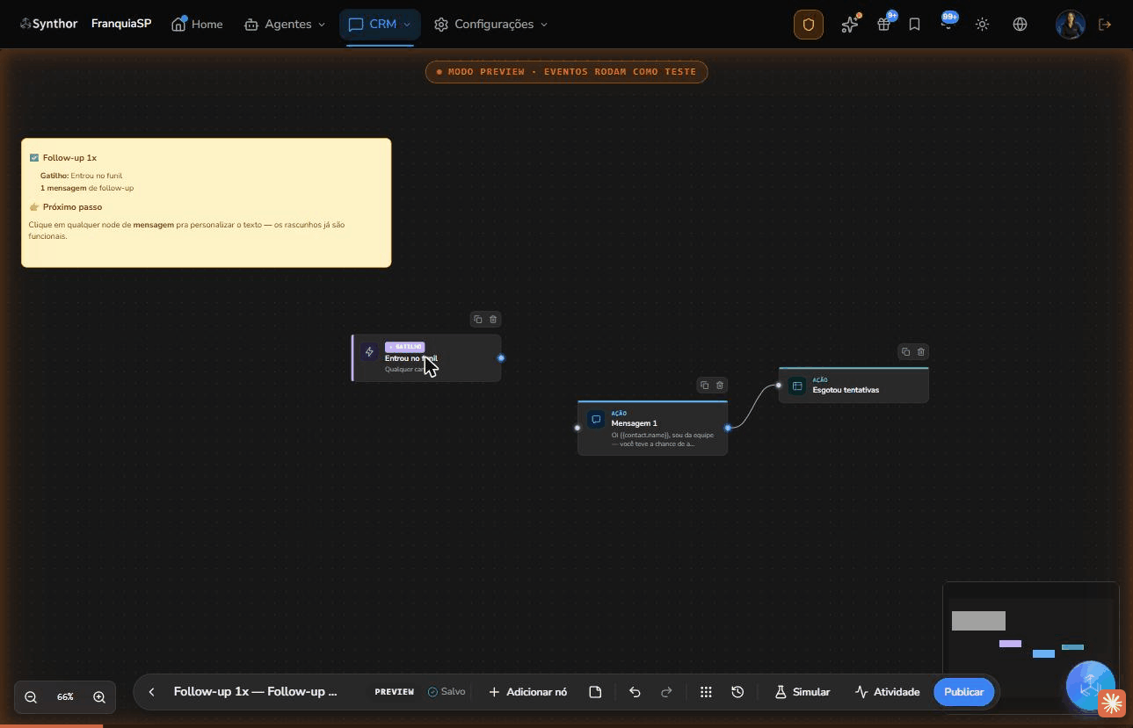Image resolution: width=1133 pixels, height=728 pixels.
Task: Open the sparkle AI assistant icon
Action: tap(849, 25)
